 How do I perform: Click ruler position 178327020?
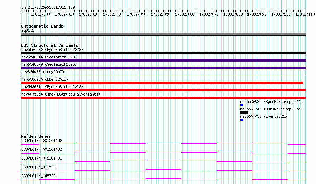tap(88, 14)
